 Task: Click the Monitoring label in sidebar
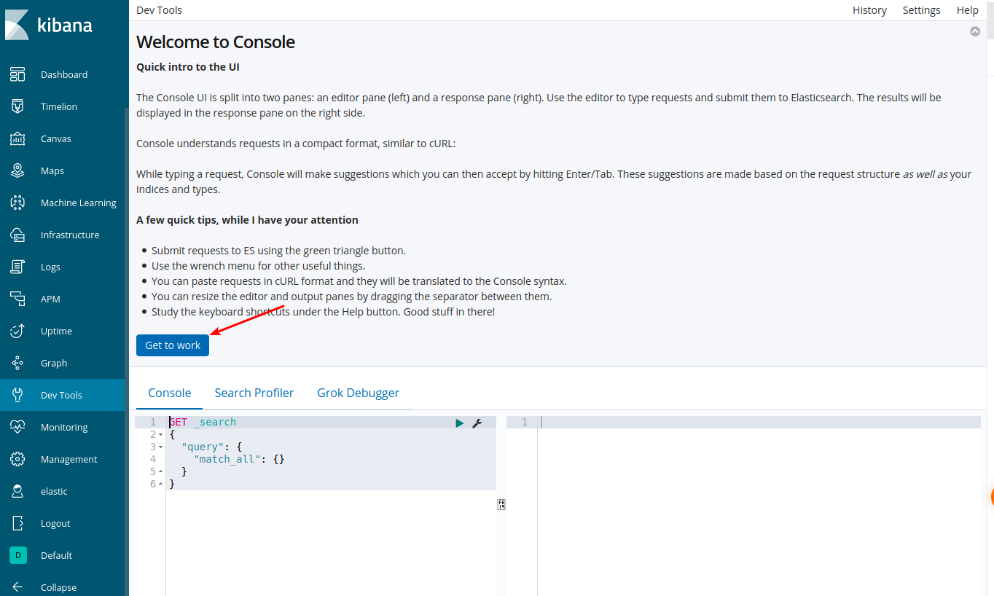point(64,427)
